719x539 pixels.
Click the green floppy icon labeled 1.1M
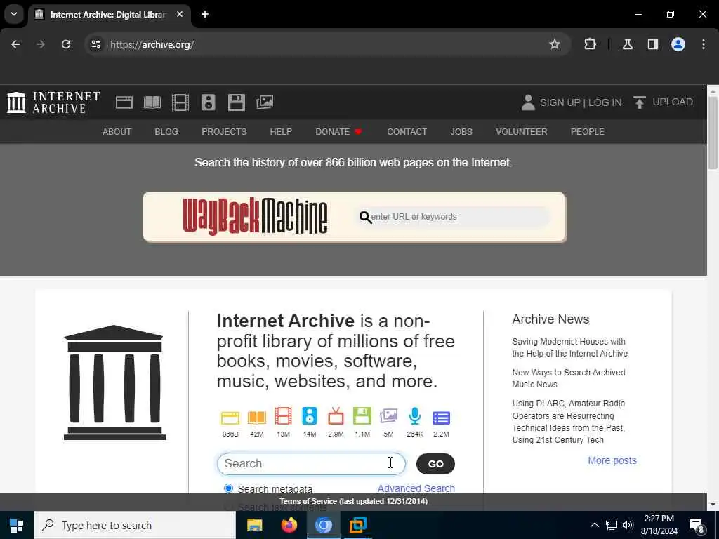pyautogui.click(x=362, y=416)
